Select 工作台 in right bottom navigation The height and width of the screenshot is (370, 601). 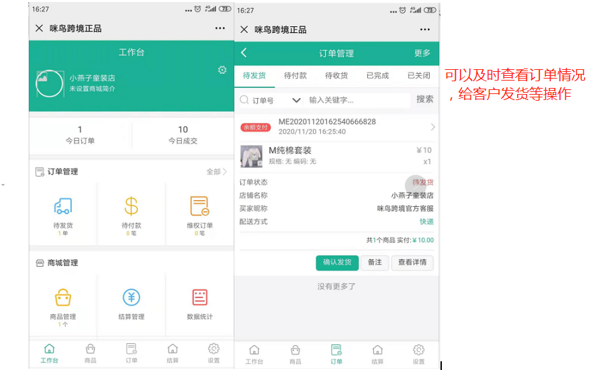[x=255, y=355]
